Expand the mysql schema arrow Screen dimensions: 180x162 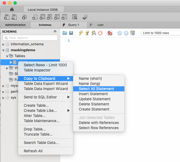3,86
